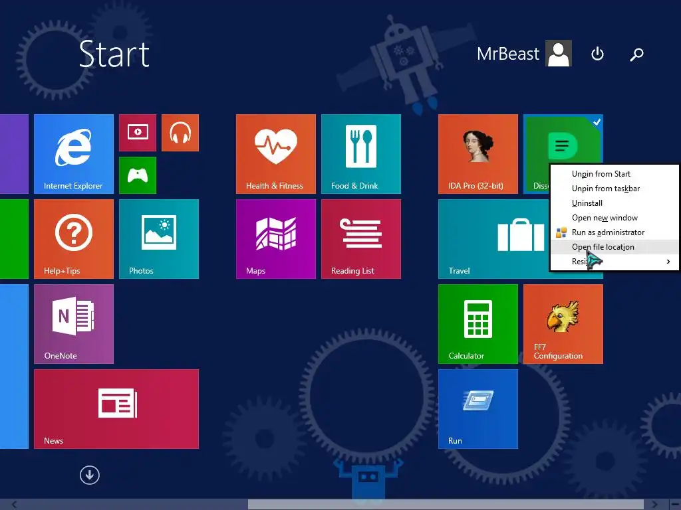681x510 pixels.
Task: Launch the Food & Drink tile
Action: pos(361,154)
